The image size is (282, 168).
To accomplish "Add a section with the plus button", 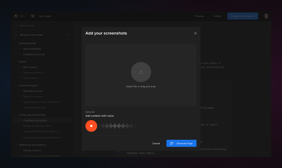I will coord(68,35).
